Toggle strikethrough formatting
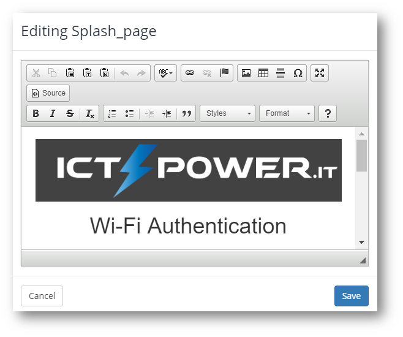 tap(70, 113)
